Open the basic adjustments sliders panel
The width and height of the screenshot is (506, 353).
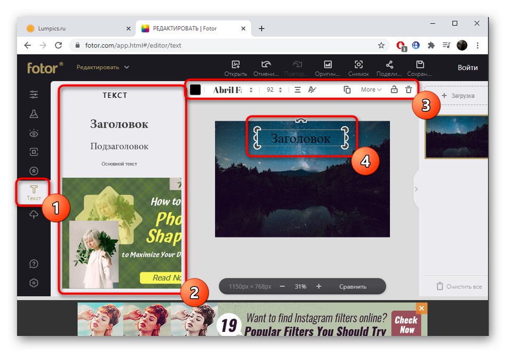click(x=34, y=95)
